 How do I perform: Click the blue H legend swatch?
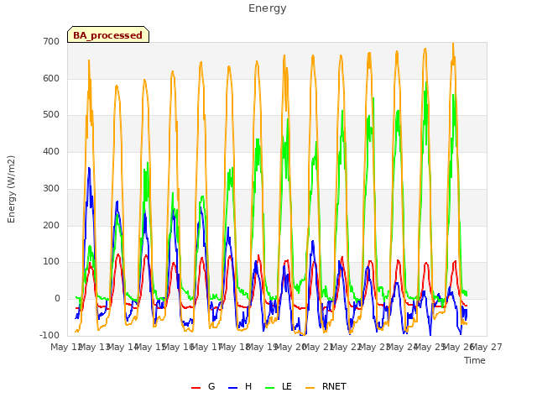click(233, 388)
